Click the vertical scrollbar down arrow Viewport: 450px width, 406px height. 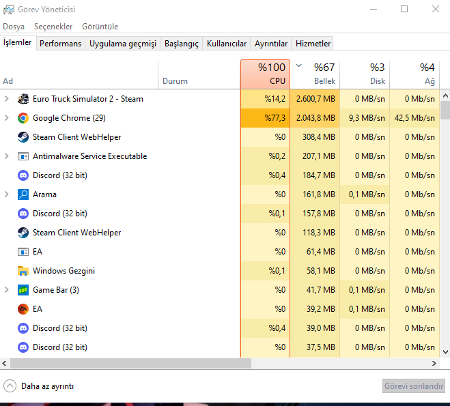tap(445, 352)
